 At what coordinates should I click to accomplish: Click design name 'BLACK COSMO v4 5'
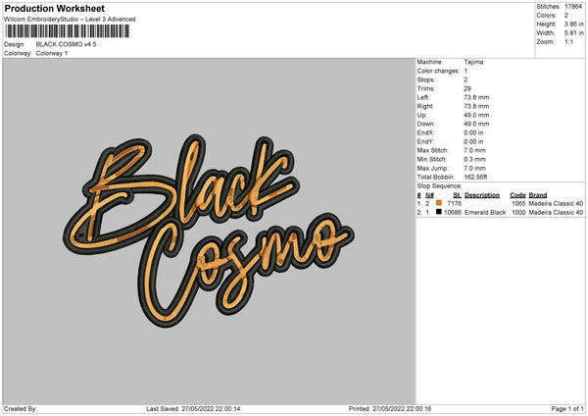[x=66, y=44]
